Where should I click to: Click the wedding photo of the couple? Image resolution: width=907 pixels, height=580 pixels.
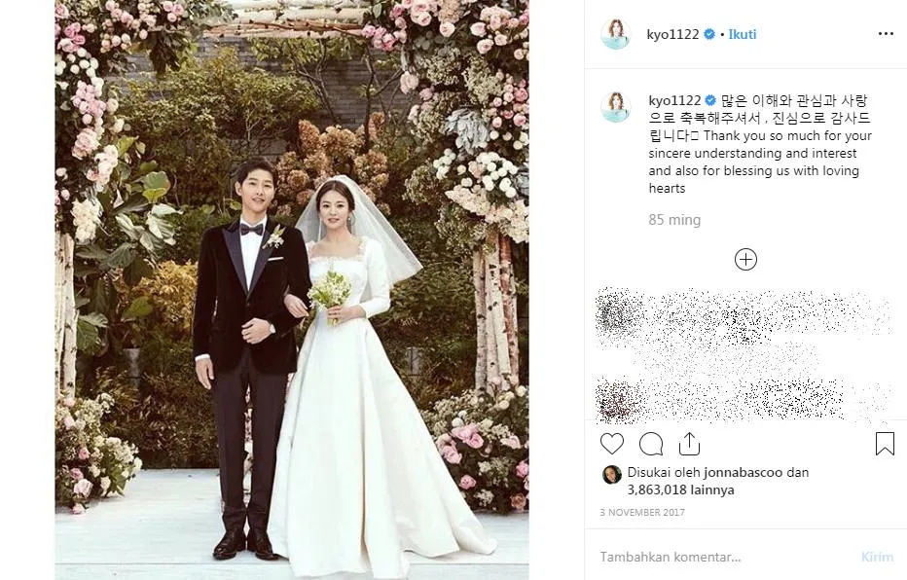(292, 290)
